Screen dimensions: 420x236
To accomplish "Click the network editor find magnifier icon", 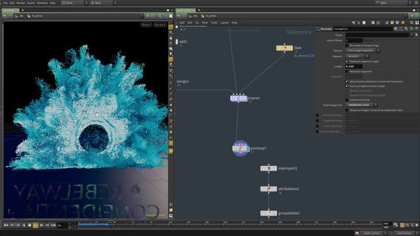I will [x=412, y=23].
